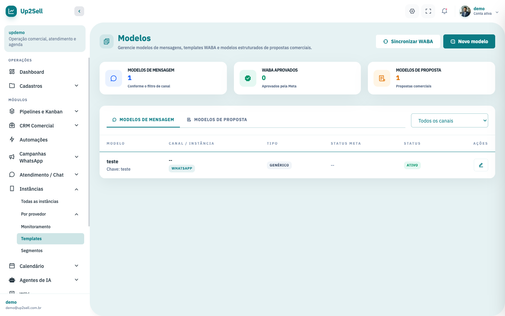The height and width of the screenshot is (316, 505).
Task: Toggle fullscreen mode icon
Action: coord(428,11)
